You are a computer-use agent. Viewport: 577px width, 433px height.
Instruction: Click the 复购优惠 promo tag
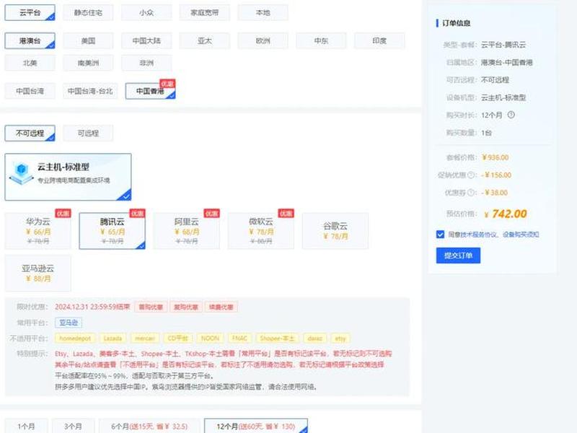(x=186, y=307)
